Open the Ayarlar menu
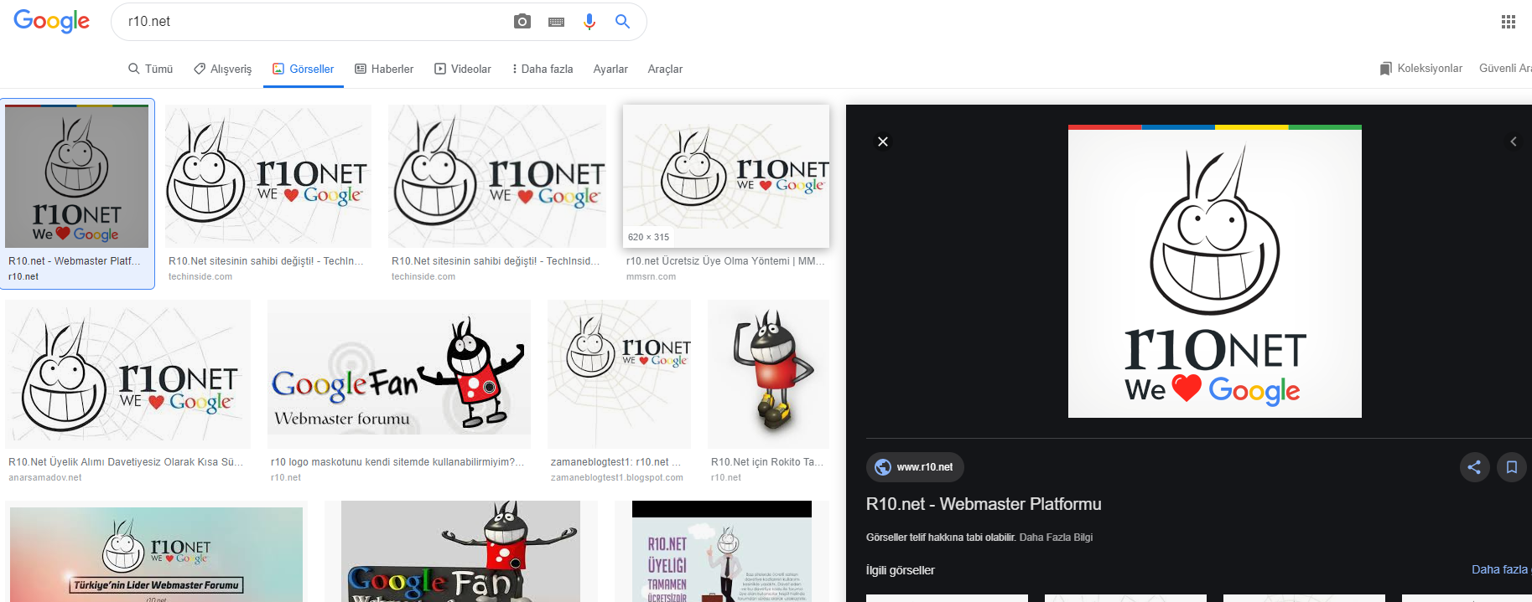1532x602 pixels. click(x=610, y=69)
